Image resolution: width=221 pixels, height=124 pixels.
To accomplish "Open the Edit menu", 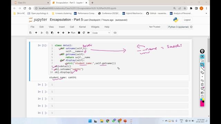I will 41,27.
